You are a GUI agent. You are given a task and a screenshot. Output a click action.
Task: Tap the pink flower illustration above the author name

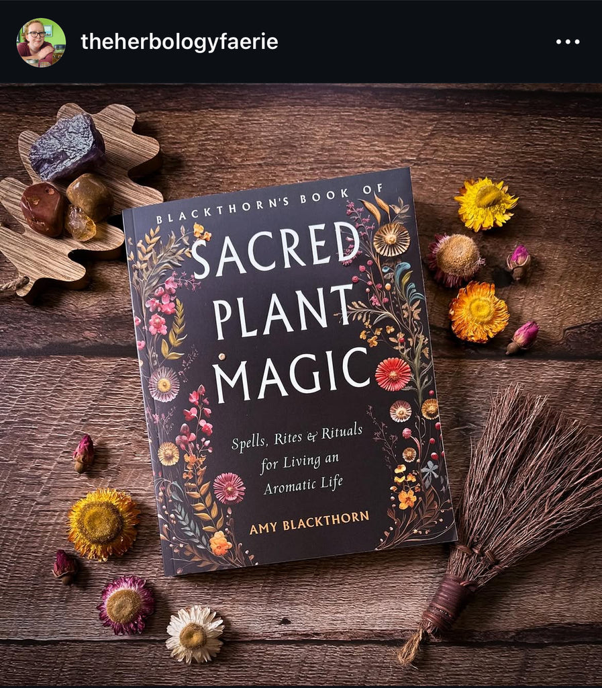[x=229, y=488]
